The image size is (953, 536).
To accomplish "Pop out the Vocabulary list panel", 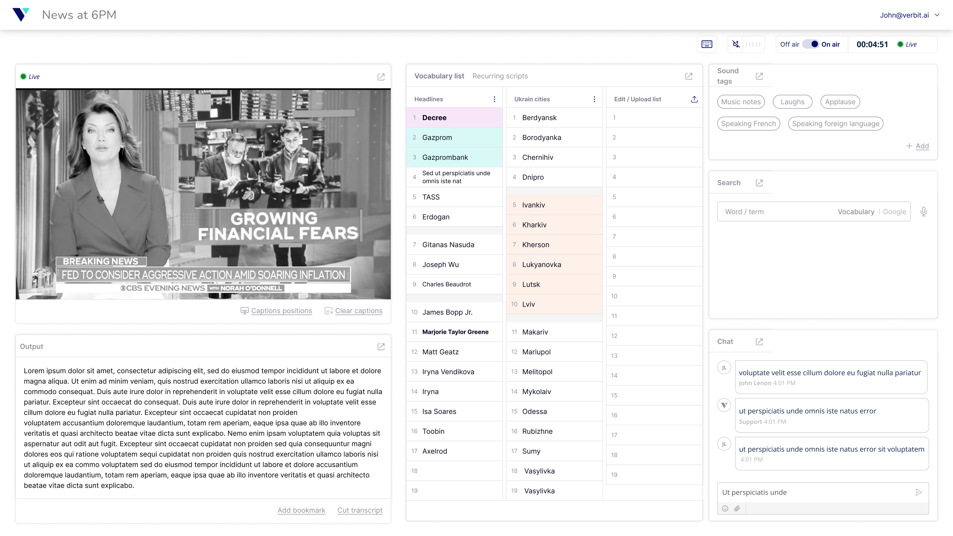I will coord(689,76).
